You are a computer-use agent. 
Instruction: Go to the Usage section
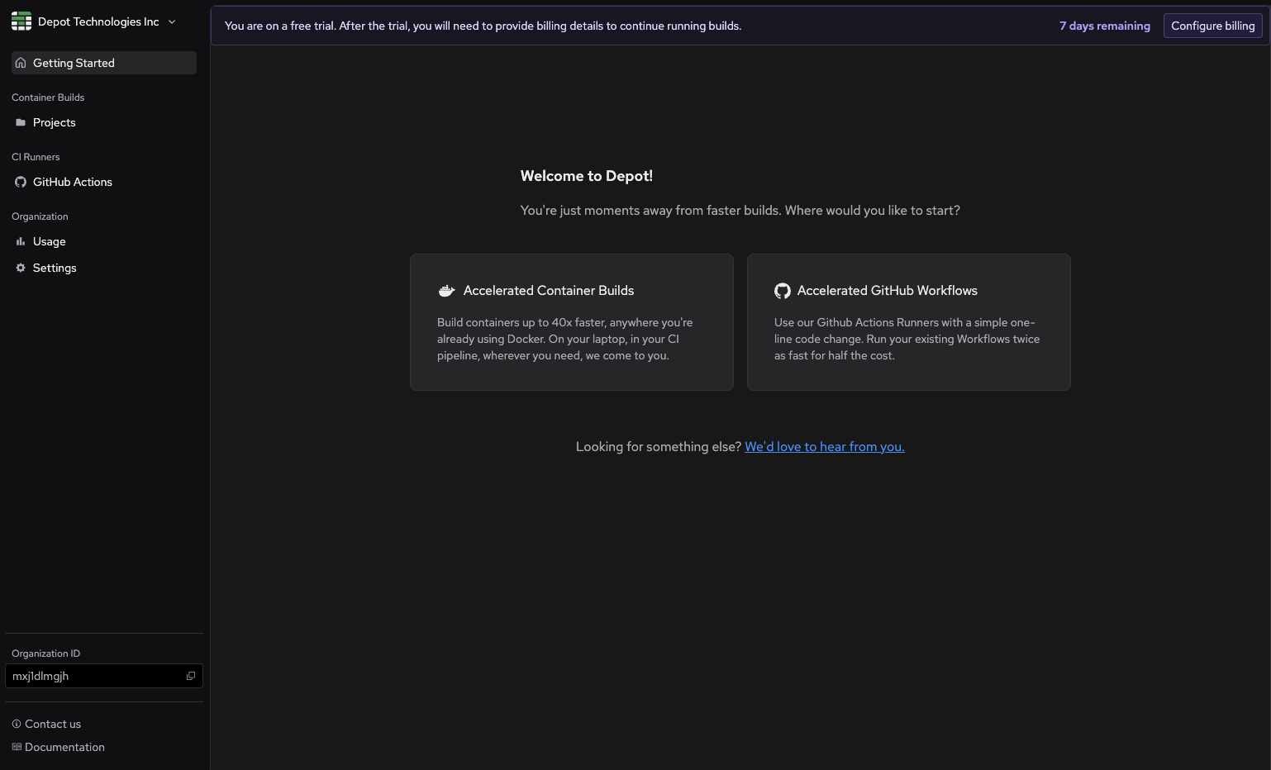click(x=50, y=241)
